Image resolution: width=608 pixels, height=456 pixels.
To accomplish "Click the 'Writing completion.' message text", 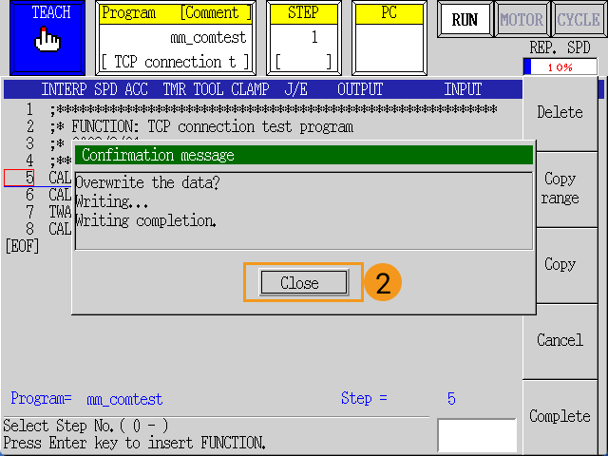I will point(145,220).
